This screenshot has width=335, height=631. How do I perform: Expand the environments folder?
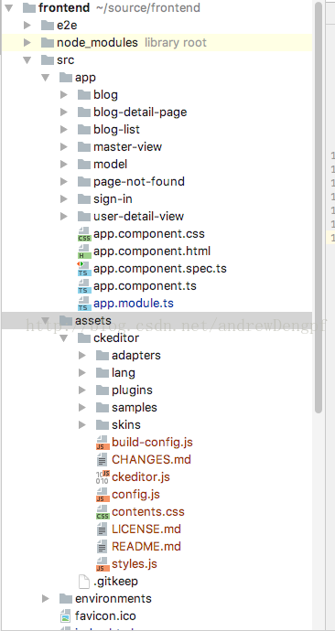coord(46,598)
